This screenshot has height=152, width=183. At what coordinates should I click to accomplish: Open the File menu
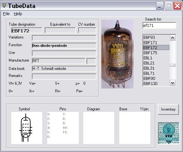click(6, 14)
